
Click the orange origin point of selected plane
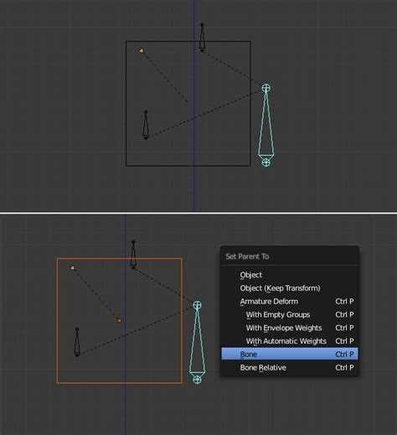coord(119,320)
